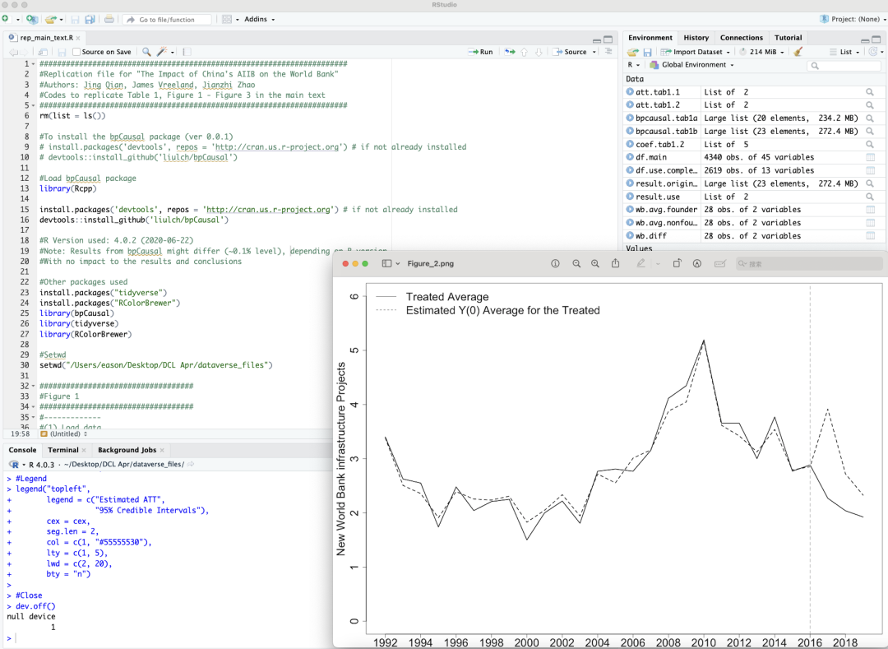Open the R language selector dropdown
This screenshot has width=888, height=649.
(x=633, y=64)
